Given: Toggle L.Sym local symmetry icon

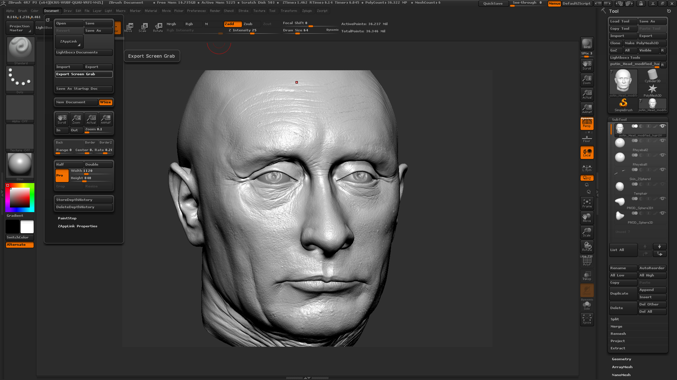Looking at the screenshot, I should [587, 168].
